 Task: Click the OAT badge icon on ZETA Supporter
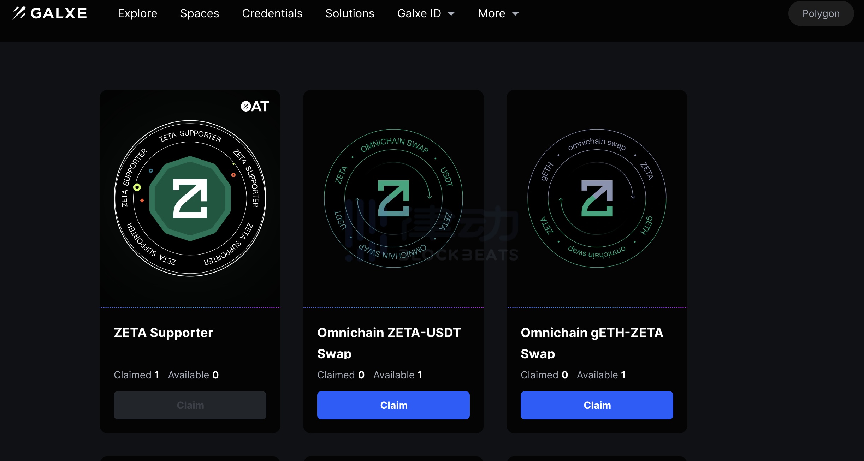click(x=254, y=106)
